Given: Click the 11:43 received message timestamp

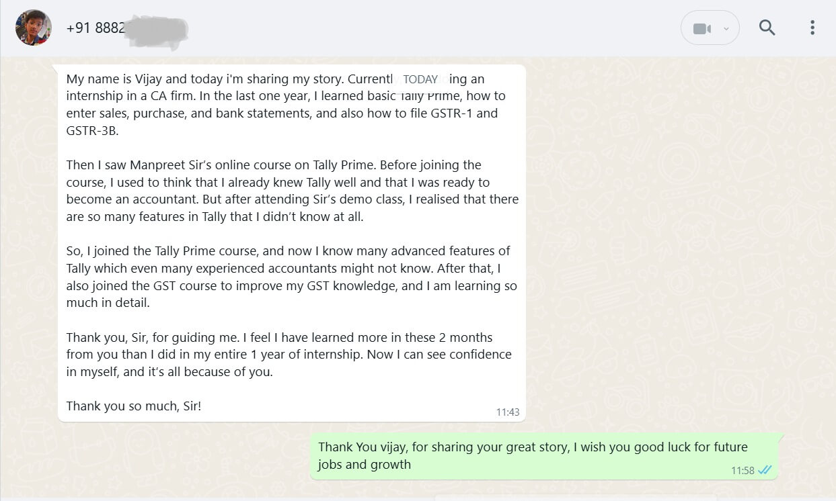Looking at the screenshot, I should 508,412.
